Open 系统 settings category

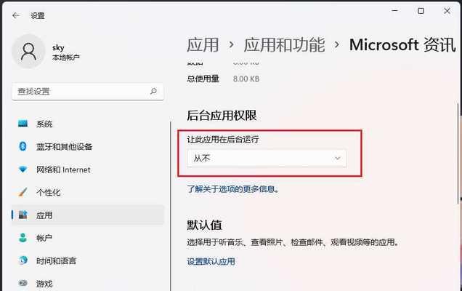point(88,124)
